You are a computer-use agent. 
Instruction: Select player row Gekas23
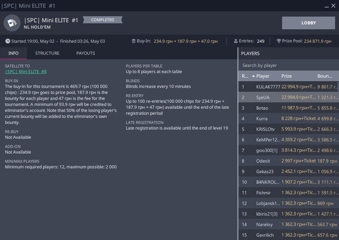288,172
